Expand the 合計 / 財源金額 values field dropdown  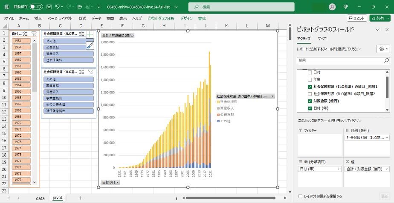[x=387, y=169]
